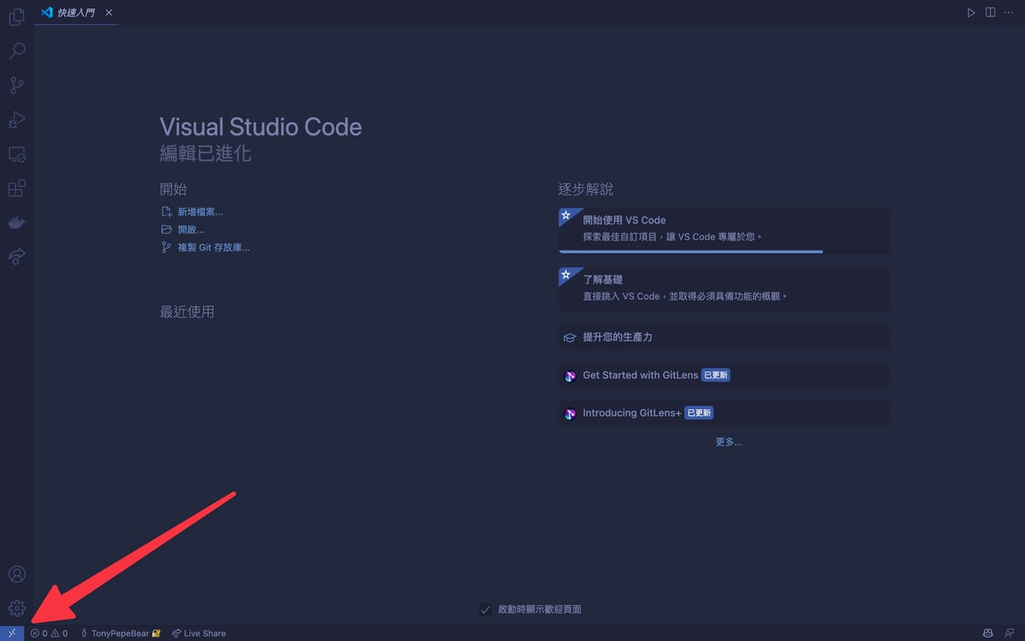Open the Accounts menu
1025x641 pixels.
click(x=16, y=573)
